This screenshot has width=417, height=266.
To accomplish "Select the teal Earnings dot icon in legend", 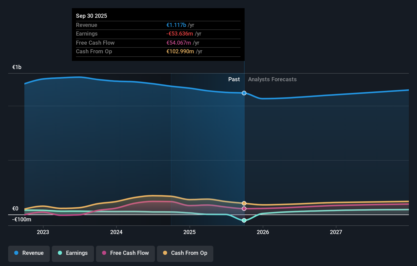I will tap(59, 253).
